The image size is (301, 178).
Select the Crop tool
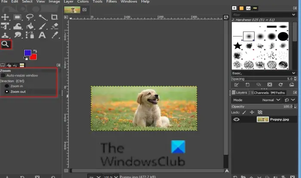pos(54,17)
